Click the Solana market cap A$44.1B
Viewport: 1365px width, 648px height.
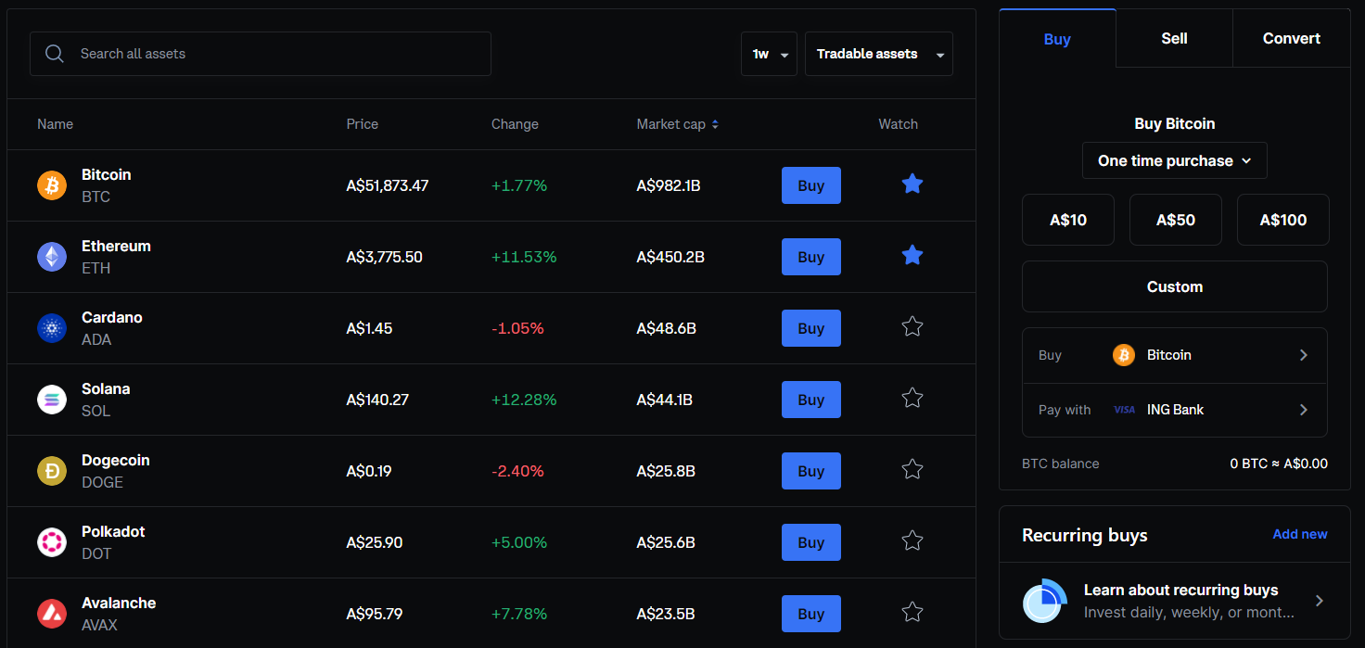pos(665,400)
